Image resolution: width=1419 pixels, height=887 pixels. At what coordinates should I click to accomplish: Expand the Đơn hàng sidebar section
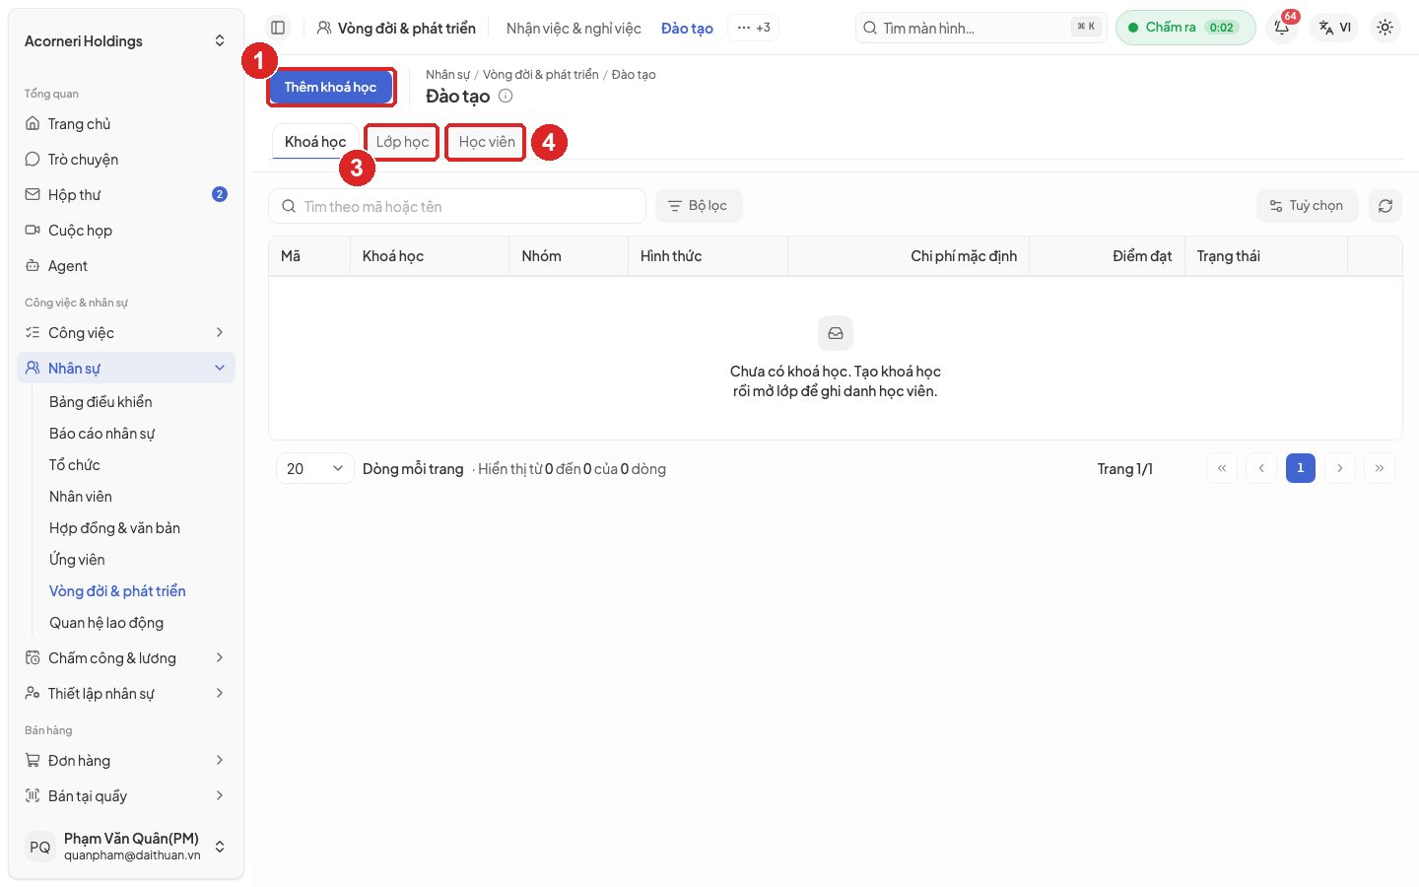[126, 761]
